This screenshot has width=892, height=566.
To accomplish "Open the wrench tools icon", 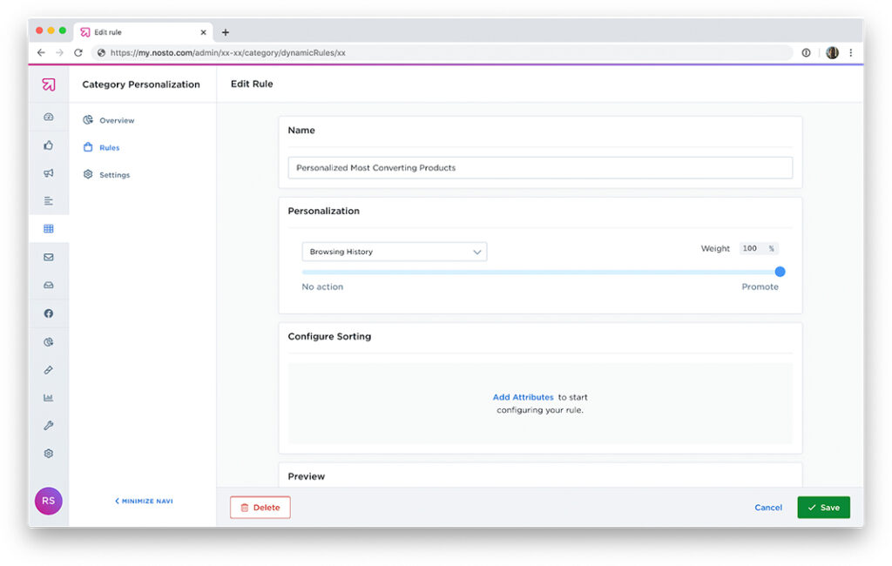I will (x=49, y=426).
